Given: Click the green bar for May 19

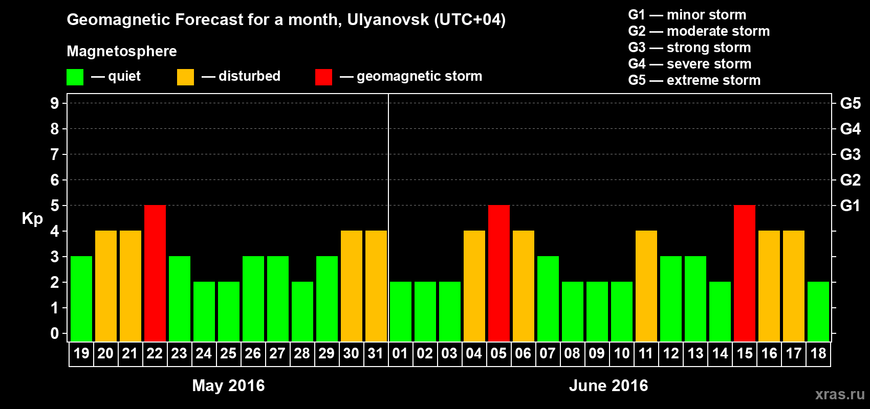Looking at the screenshot, I should tap(81, 299).
